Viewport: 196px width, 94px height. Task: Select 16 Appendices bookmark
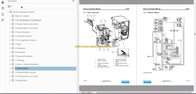click(21, 80)
